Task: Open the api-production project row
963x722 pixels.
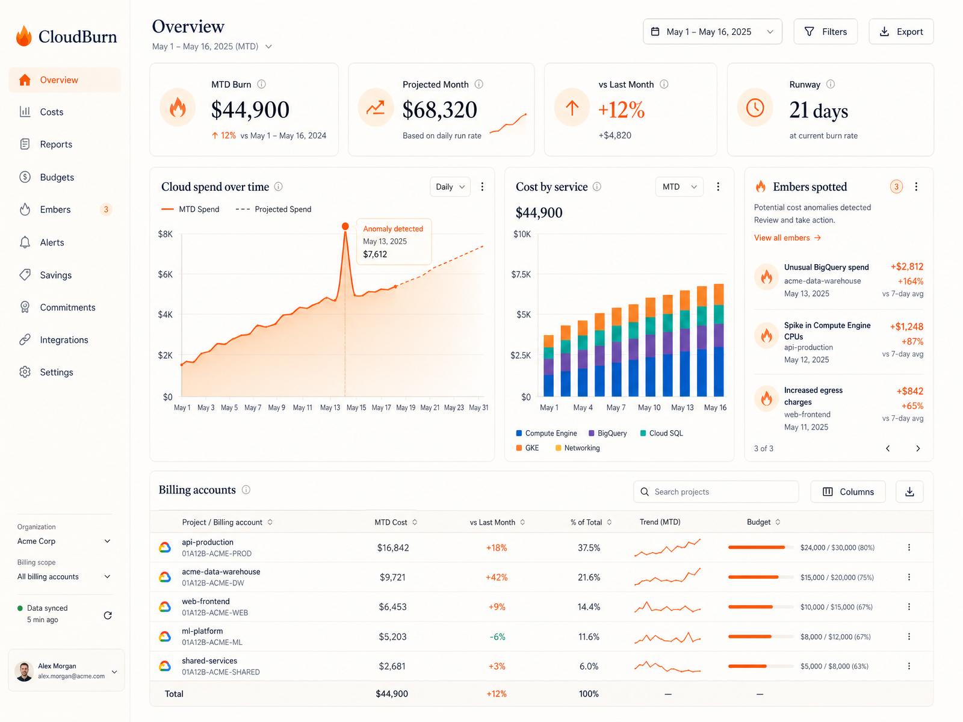Action: click(541, 548)
